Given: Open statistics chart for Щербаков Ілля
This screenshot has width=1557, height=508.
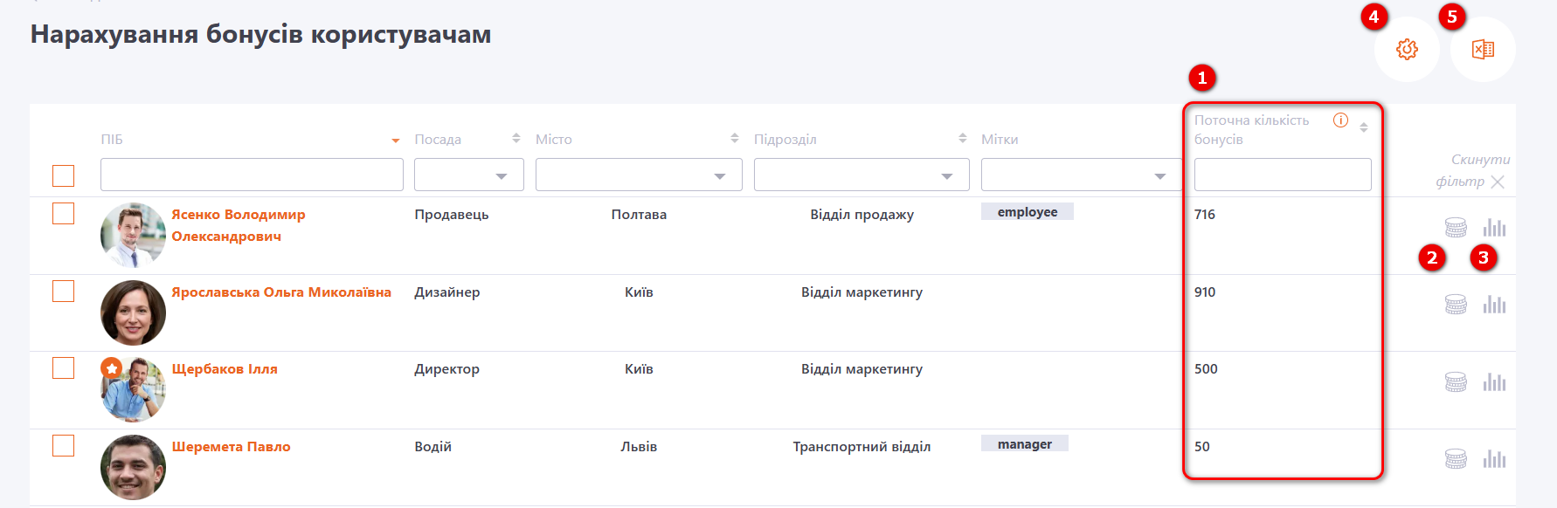Looking at the screenshot, I should coord(1494,382).
